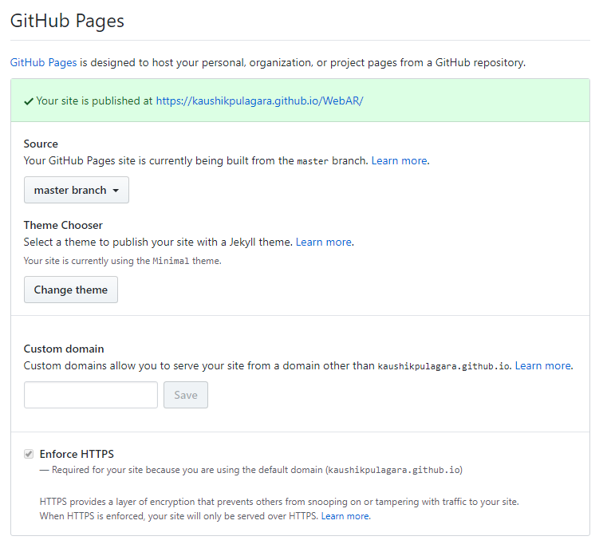
Task: Click the Enforce HTTPS label
Action: 77,454
